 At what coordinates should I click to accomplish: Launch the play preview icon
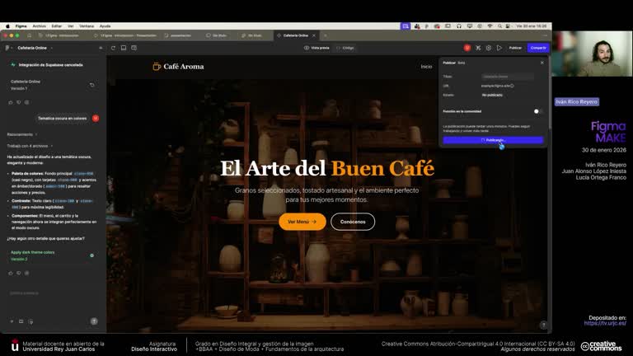point(499,48)
